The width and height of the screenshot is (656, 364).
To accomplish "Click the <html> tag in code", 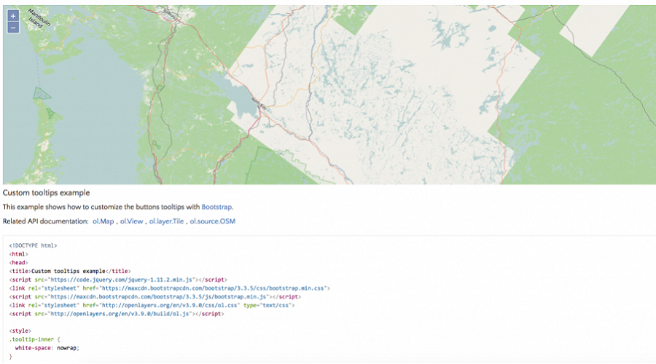I will [18, 254].
